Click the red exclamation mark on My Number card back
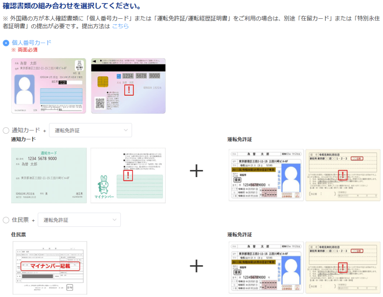The height and width of the screenshot is (297, 383). 129,90
